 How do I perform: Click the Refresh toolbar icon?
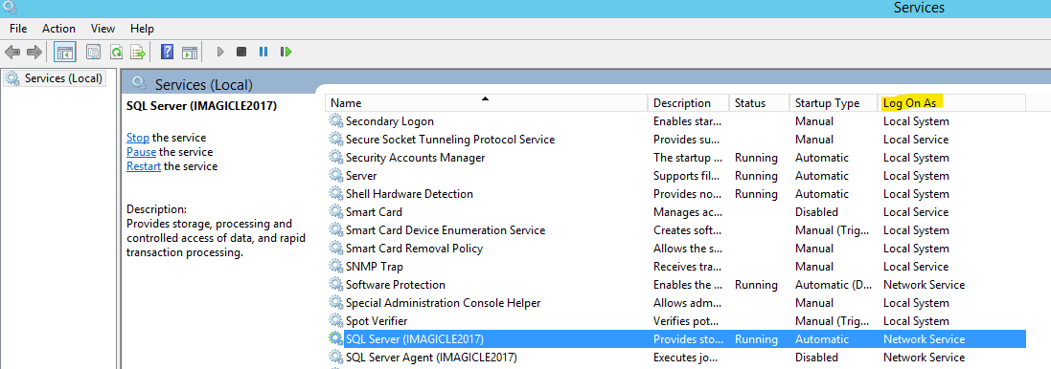(116, 52)
